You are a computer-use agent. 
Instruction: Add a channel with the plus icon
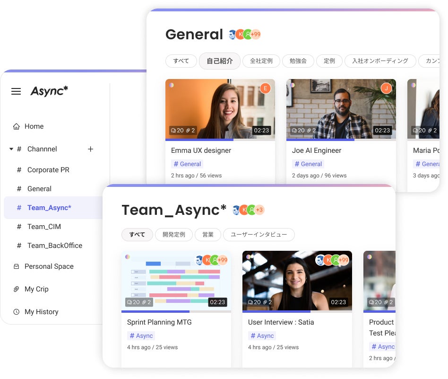tap(91, 149)
